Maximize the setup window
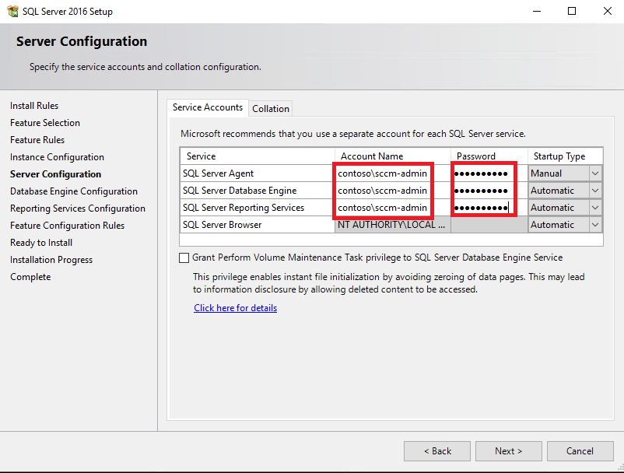 (571, 11)
